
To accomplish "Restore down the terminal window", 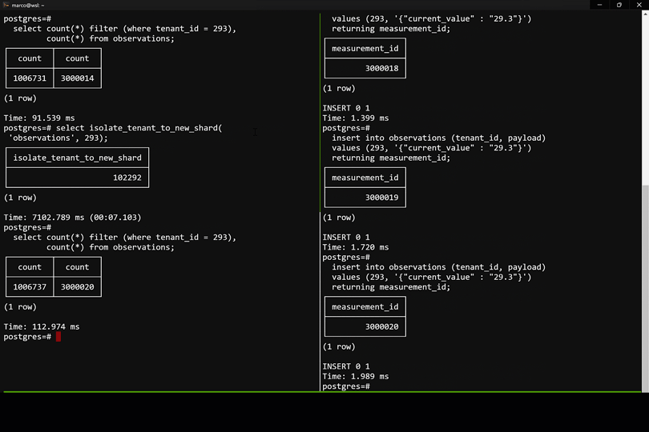I will tap(619, 5).
